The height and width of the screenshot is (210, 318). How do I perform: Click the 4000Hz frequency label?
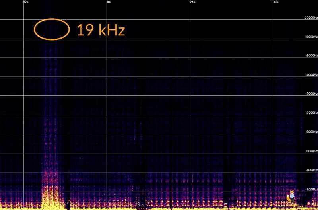coord(312,170)
